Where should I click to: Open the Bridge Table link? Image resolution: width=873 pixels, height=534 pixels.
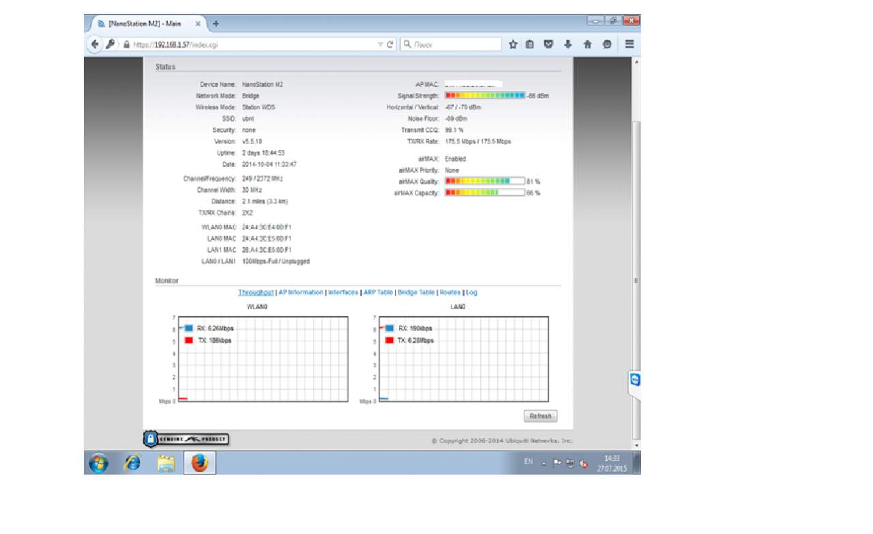tap(417, 293)
